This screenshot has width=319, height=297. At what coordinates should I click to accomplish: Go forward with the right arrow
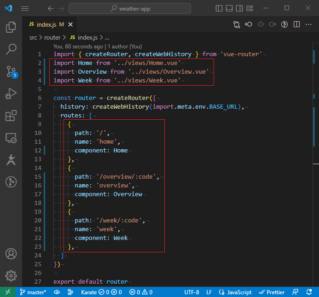61,8
